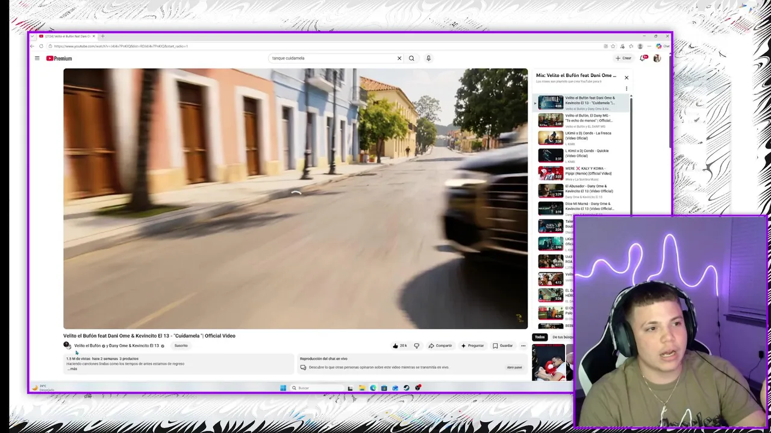Reload the page in the browser
Screen dimensions: 771x433
pos(41,46)
